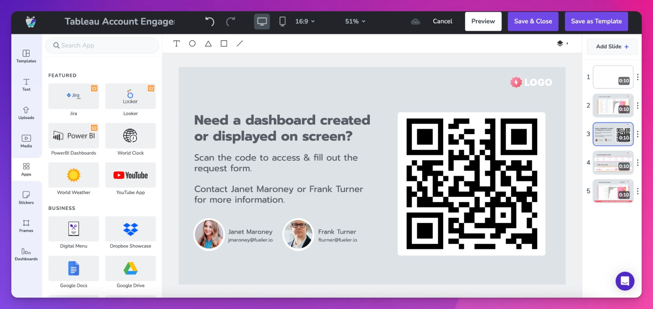The image size is (653, 309).
Task: Select slide 4 thumbnail
Action: pyautogui.click(x=613, y=162)
